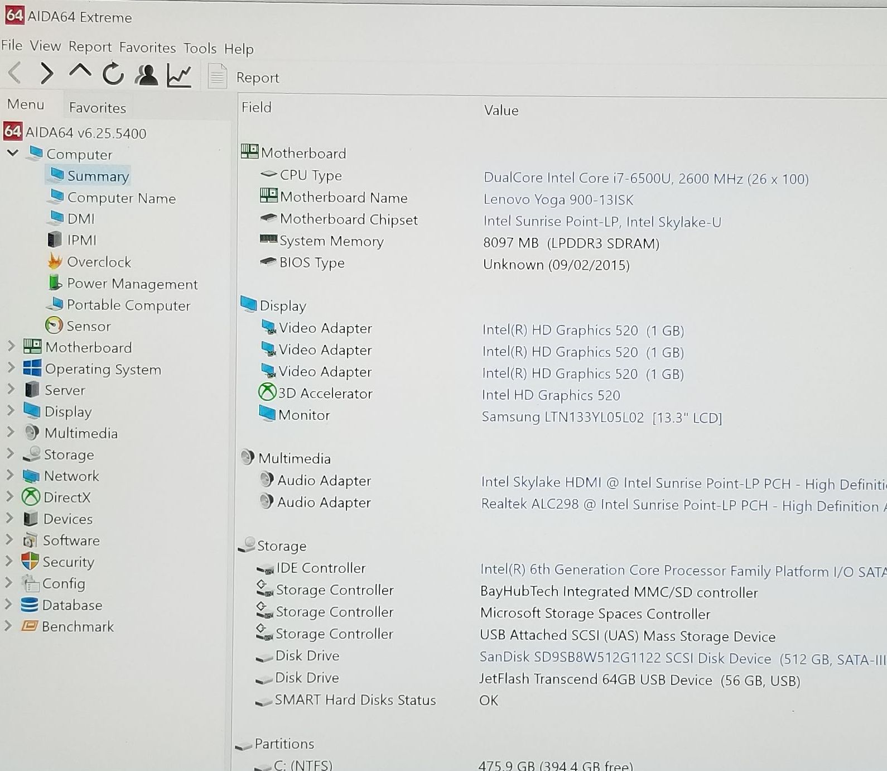
Task: Open the Tools menu
Action: tap(200, 49)
